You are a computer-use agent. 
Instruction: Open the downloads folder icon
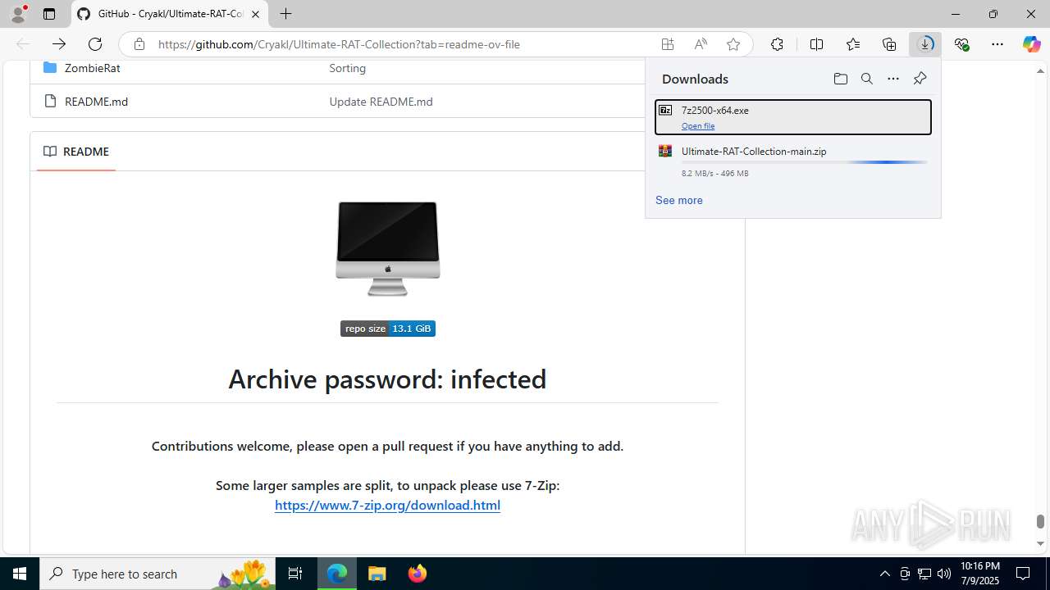[840, 79]
